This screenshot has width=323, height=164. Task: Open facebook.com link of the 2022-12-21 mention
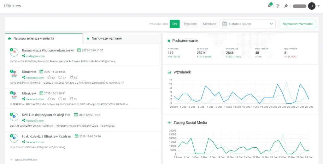coord(35,99)
